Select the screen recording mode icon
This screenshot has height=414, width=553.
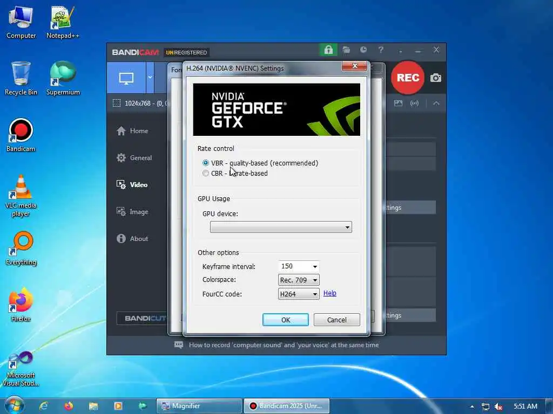click(x=126, y=78)
